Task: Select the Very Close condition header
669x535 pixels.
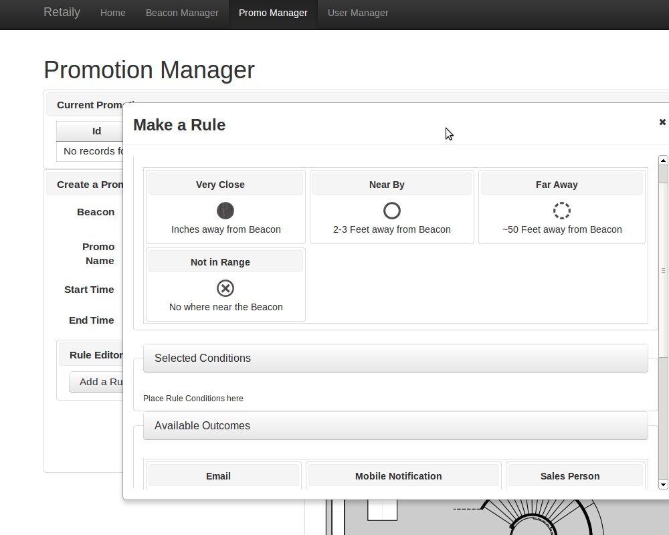Action: 225,185
